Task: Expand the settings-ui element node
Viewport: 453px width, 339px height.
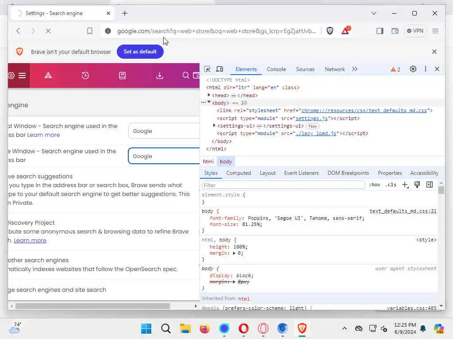Action: [214, 125]
